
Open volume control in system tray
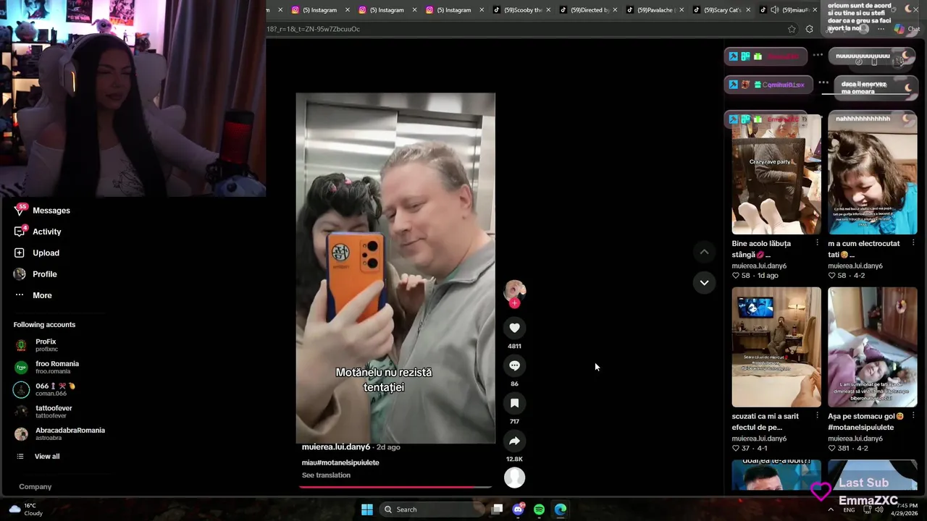879,509
